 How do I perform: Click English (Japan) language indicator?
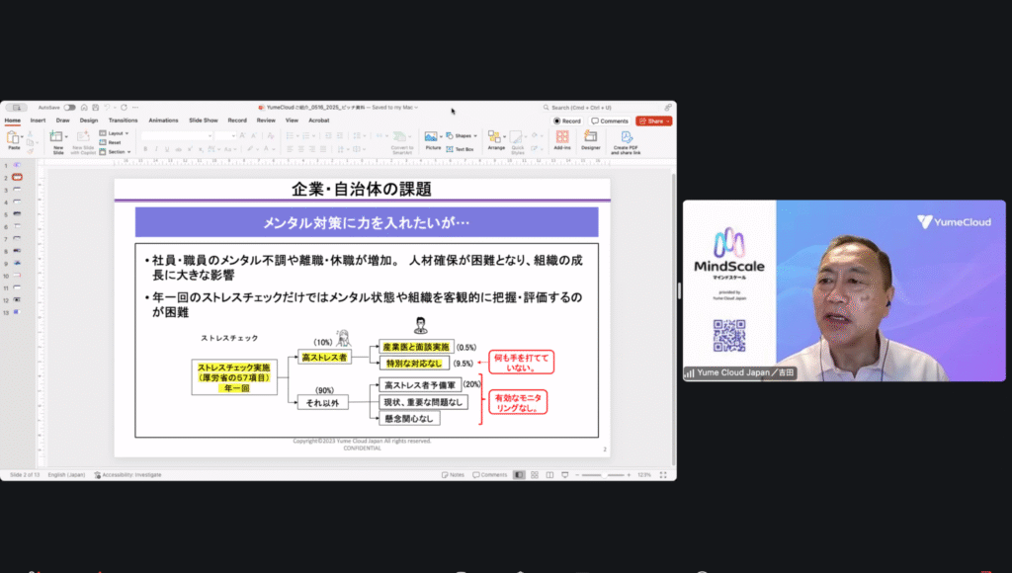click(66, 475)
